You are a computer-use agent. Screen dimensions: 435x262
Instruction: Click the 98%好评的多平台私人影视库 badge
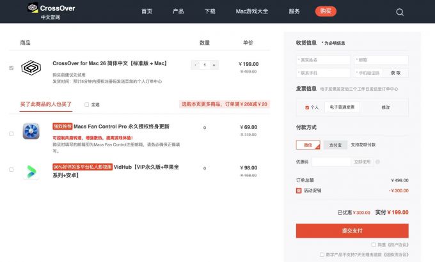[x=83, y=167]
